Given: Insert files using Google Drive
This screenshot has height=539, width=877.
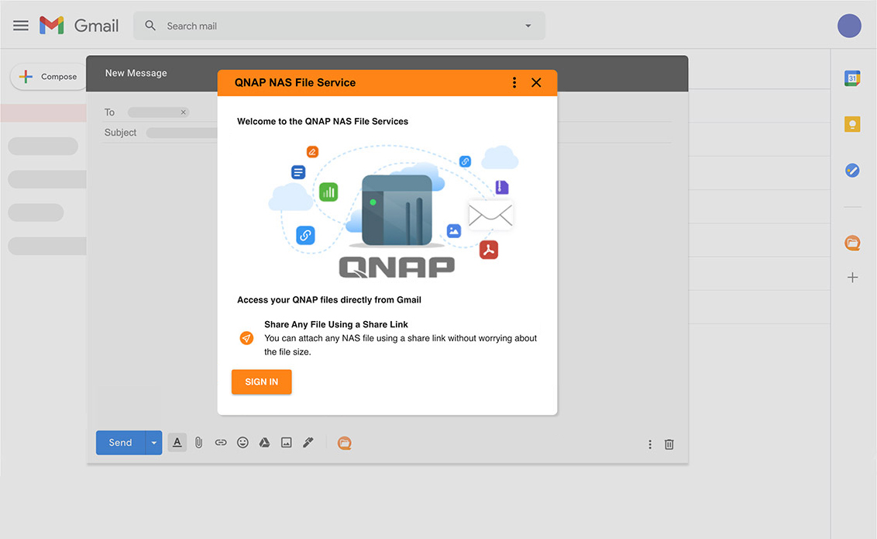Looking at the screenshot, I should pyautogui.click(x=264, y=442).
